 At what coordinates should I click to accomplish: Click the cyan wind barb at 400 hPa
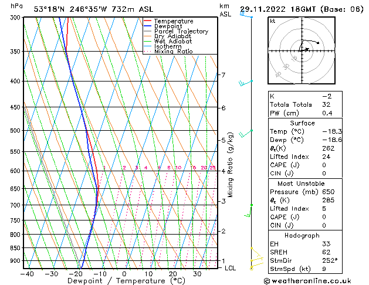click(x=246, y=82)
